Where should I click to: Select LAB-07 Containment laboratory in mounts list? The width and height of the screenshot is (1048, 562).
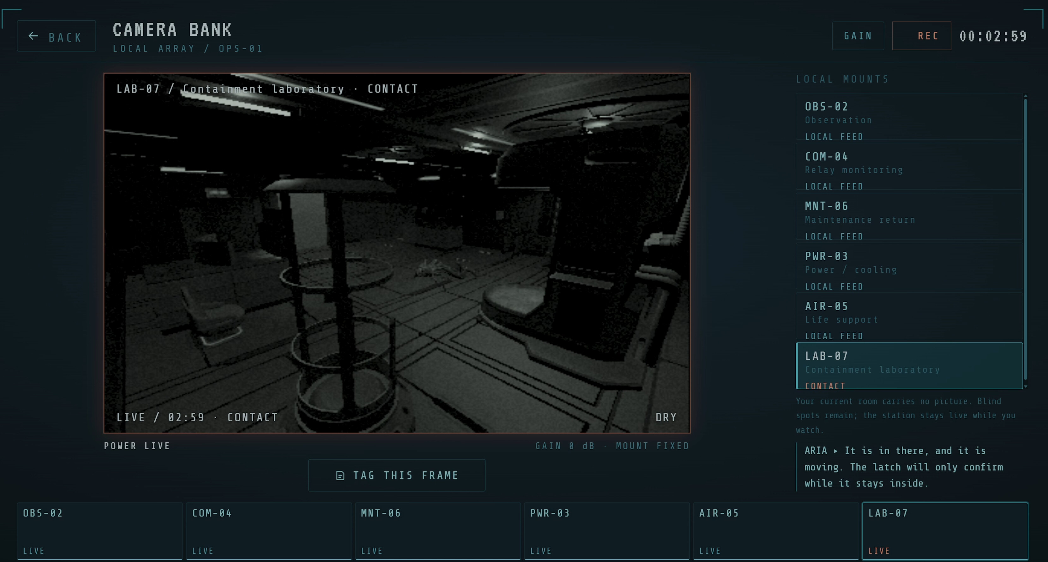point(909,366)
